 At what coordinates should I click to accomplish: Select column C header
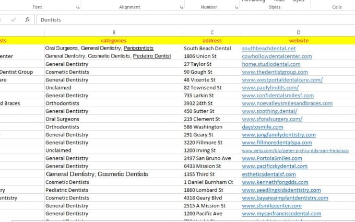212,32
